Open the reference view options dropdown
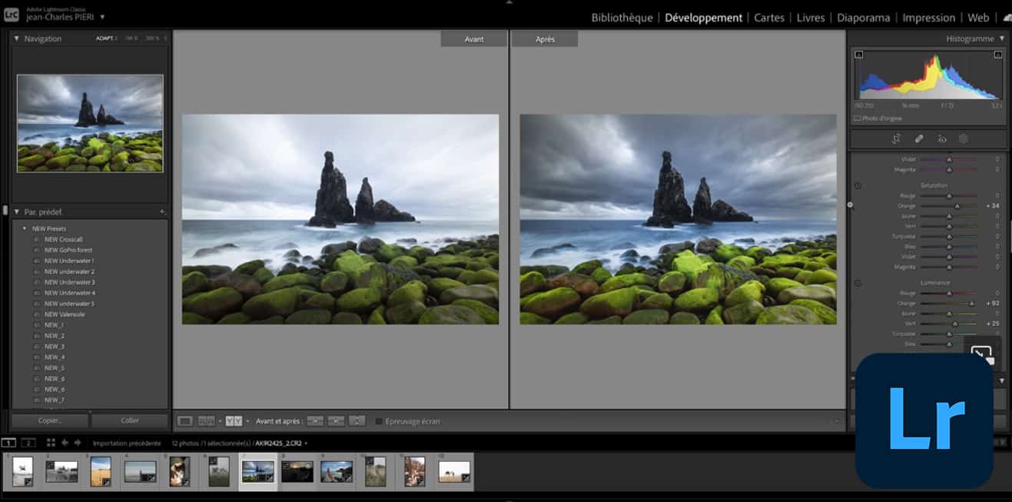Image resolution: width=1012 pixels, height=502 pixels. tap(220, 421)
